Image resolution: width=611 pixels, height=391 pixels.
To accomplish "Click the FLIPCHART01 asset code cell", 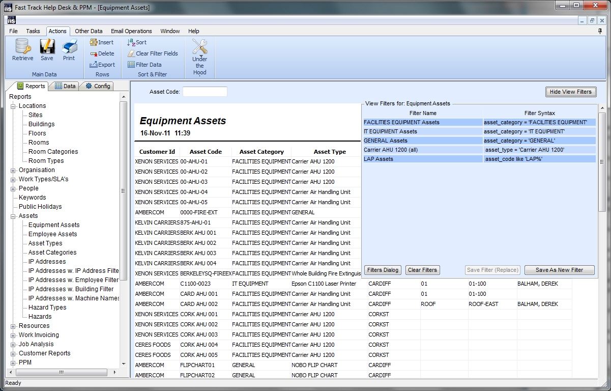I will [206, 365].
